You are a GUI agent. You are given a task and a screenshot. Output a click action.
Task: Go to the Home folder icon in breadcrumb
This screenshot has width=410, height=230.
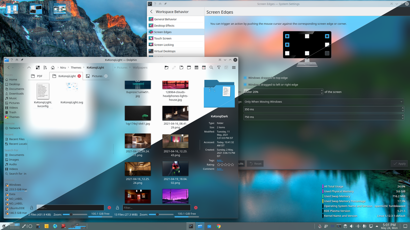tap(53, 68)
